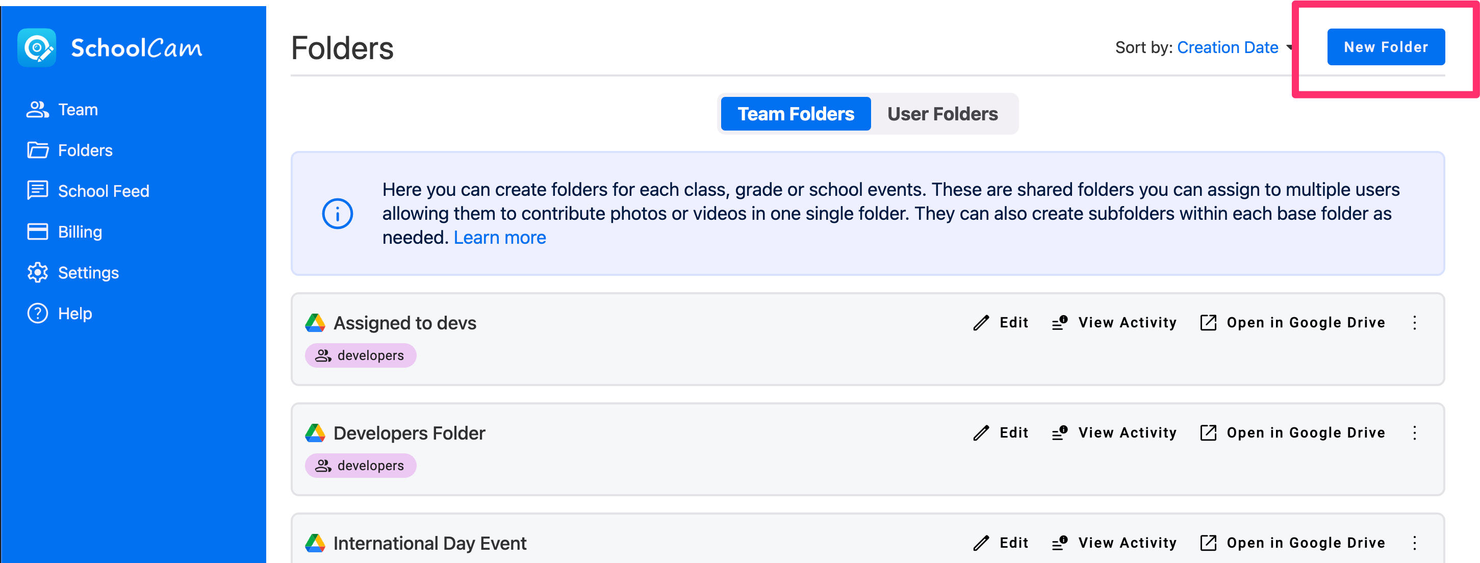View Activity for Assigned to devs
This screenshot has width=1480, height=563.
point(1114,323)
